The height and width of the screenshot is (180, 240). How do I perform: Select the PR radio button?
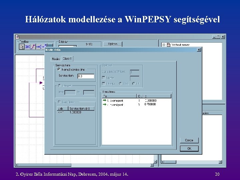134,84
